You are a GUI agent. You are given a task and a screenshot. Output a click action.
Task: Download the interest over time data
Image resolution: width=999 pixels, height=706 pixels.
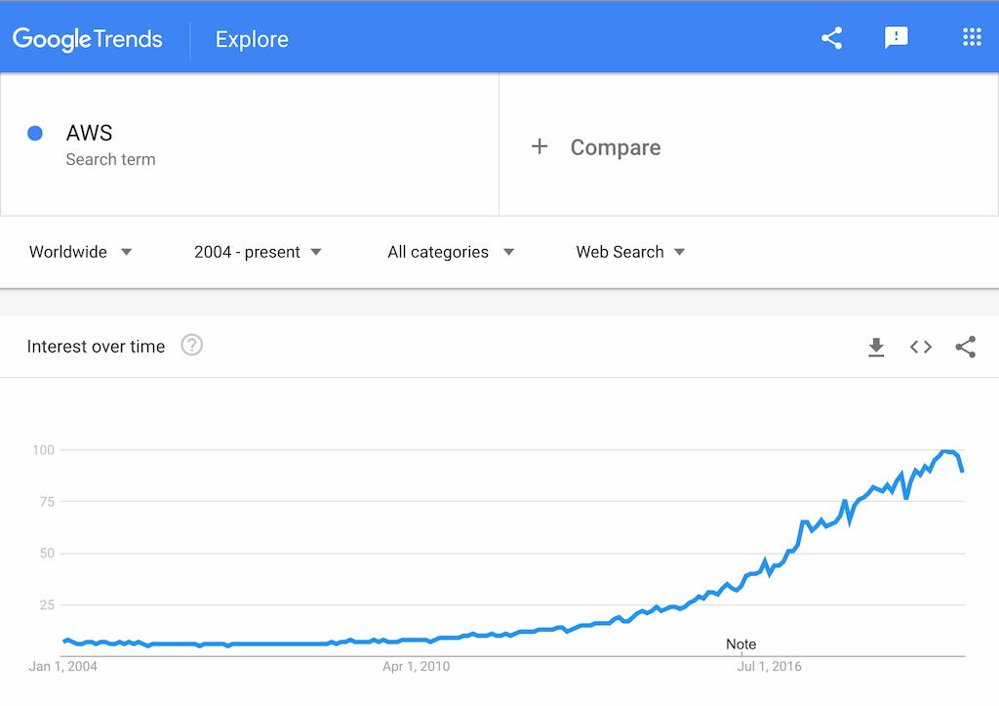pos(875,347)
